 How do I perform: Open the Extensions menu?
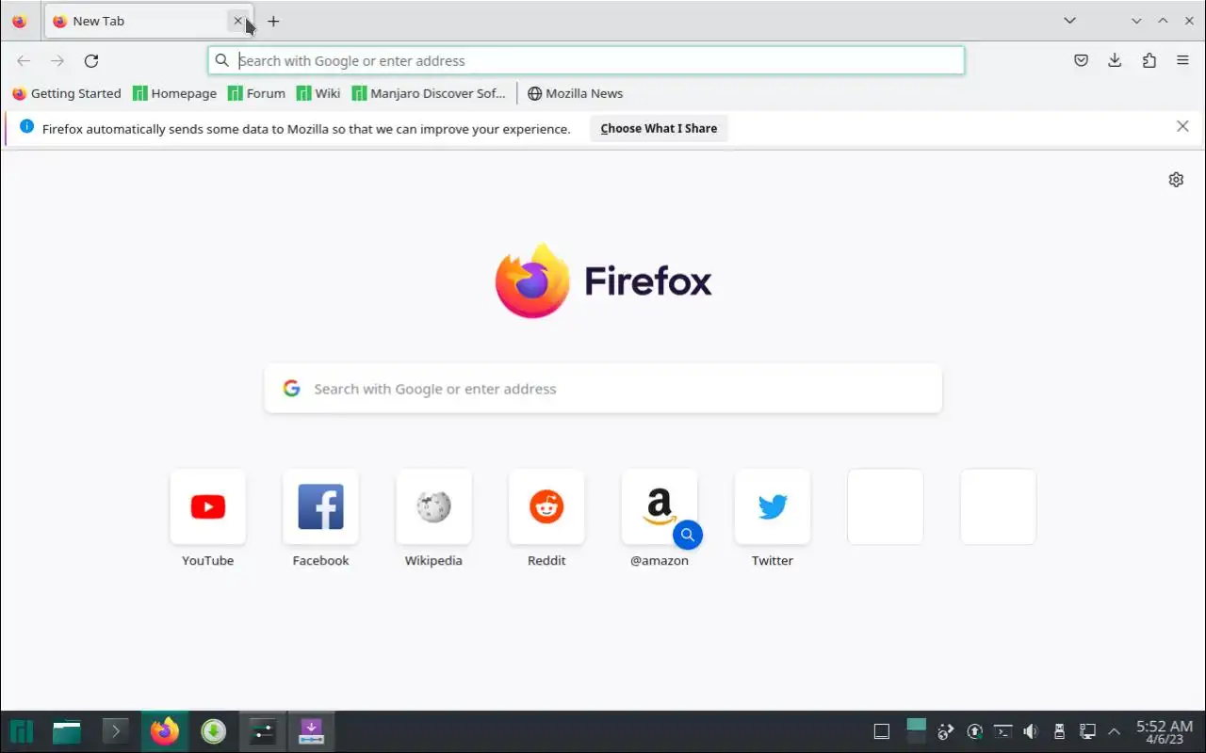(x=1149, y=60)
